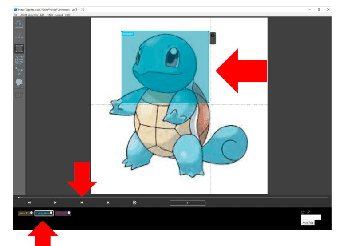Maximize the VoTT window
The image size is (343, 246).
pyautogui.click(x=319, y=10)
